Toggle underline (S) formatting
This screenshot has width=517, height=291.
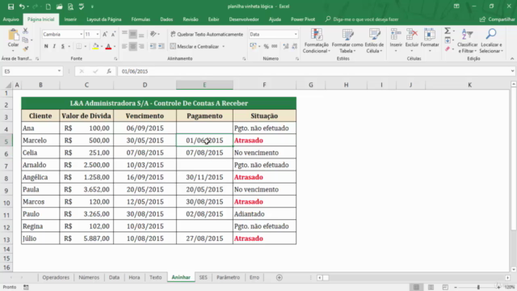coord(63,47)
